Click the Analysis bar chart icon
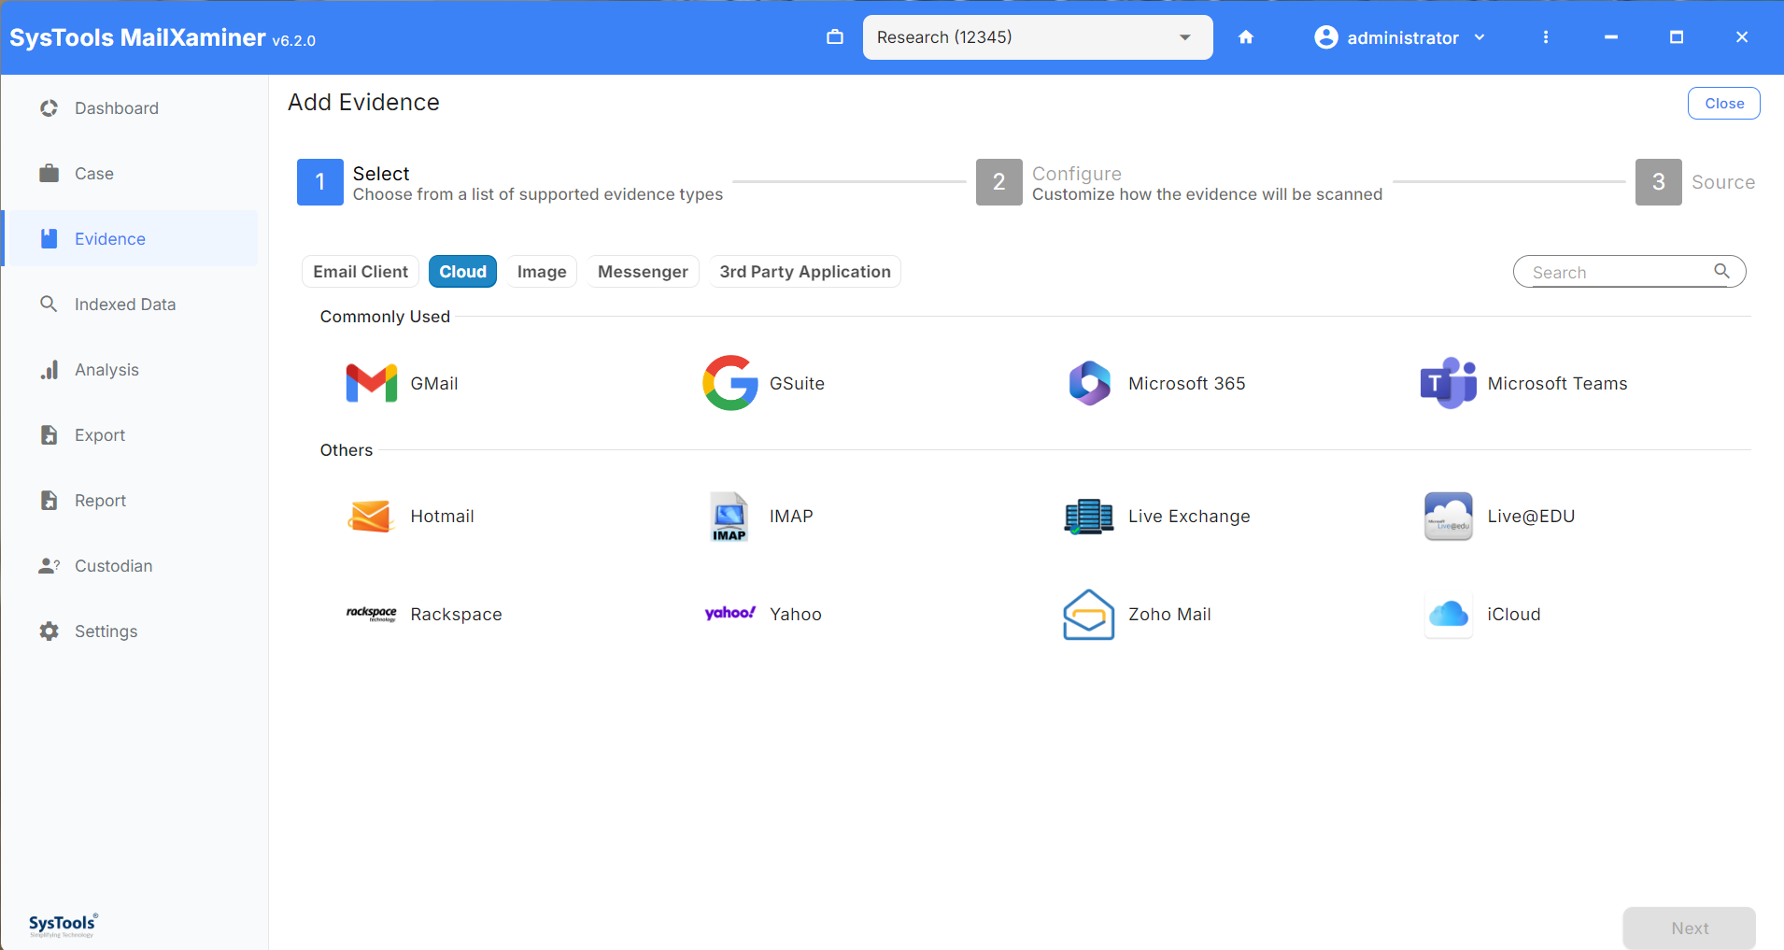Image resolution: width=1784 pixels, height=950 pixels. (x=50, y=370)
